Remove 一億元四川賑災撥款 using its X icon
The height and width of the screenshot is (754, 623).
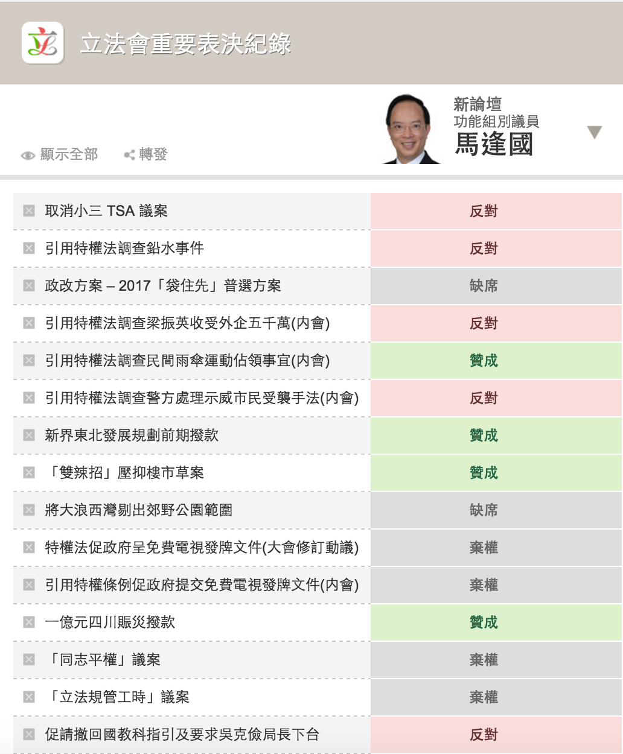(x=29, y=622)
